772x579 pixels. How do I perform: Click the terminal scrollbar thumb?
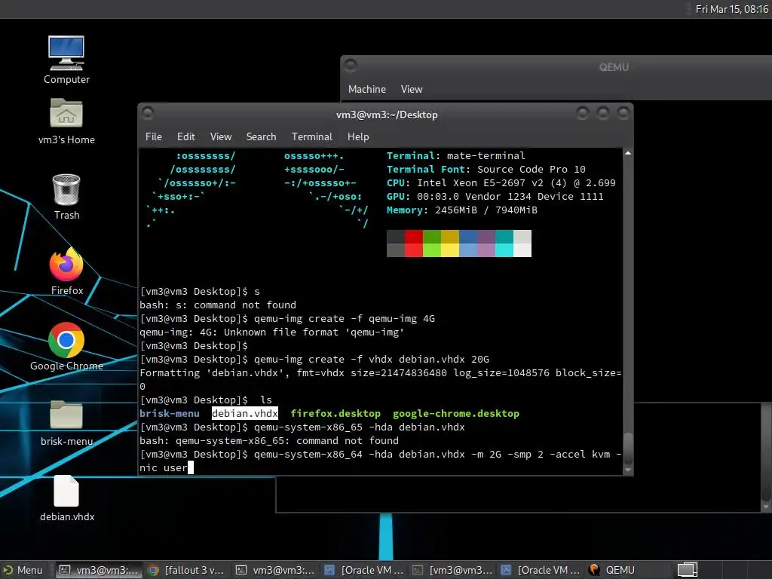pos(628,448)
